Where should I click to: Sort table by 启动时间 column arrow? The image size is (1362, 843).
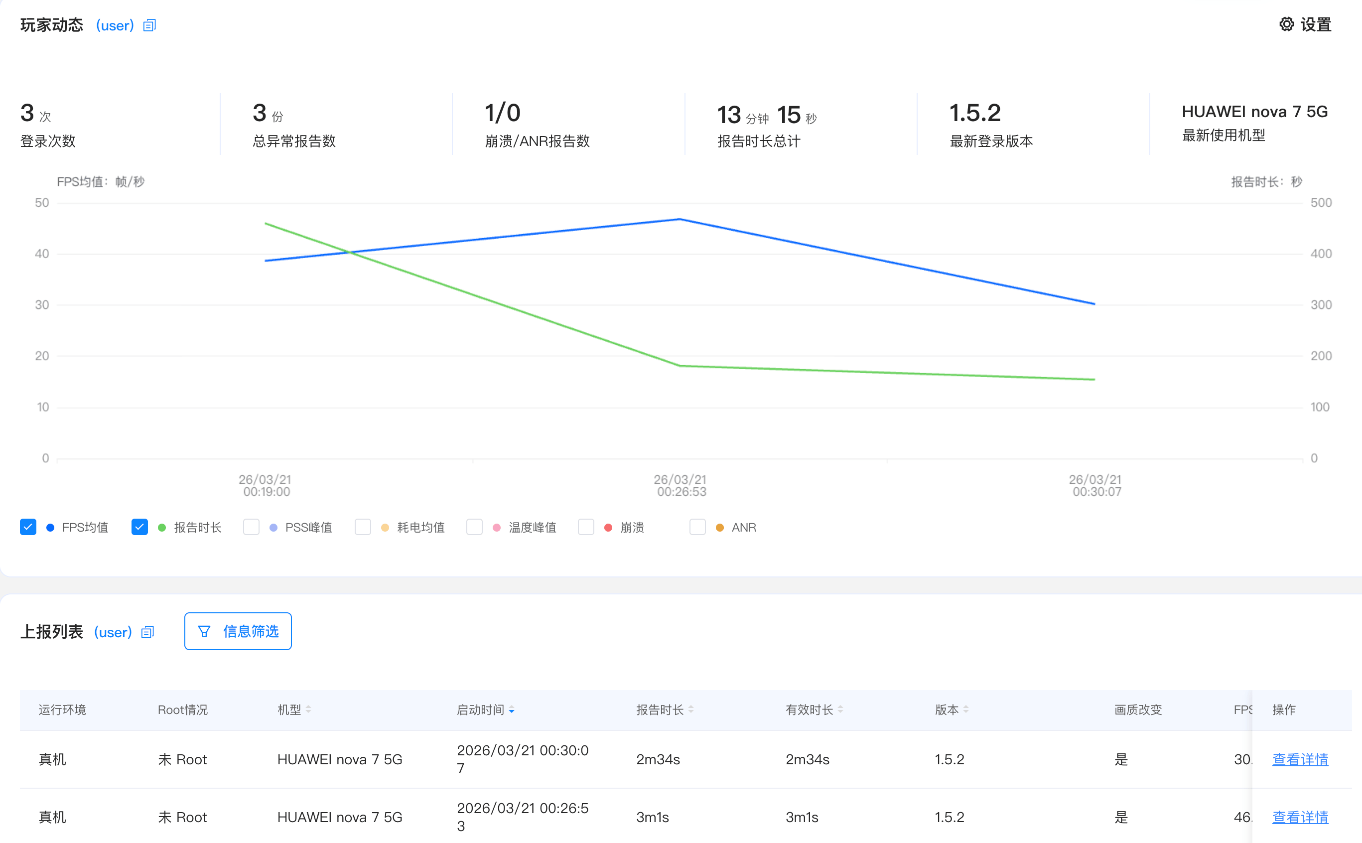point(511,710)
